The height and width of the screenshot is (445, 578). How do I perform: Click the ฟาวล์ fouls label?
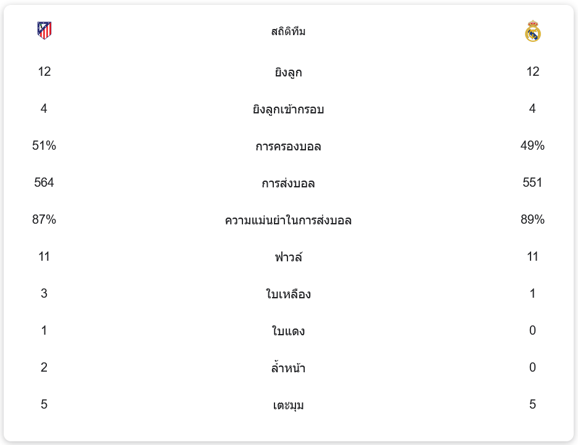pyautogui.click(x=288, y=257)
